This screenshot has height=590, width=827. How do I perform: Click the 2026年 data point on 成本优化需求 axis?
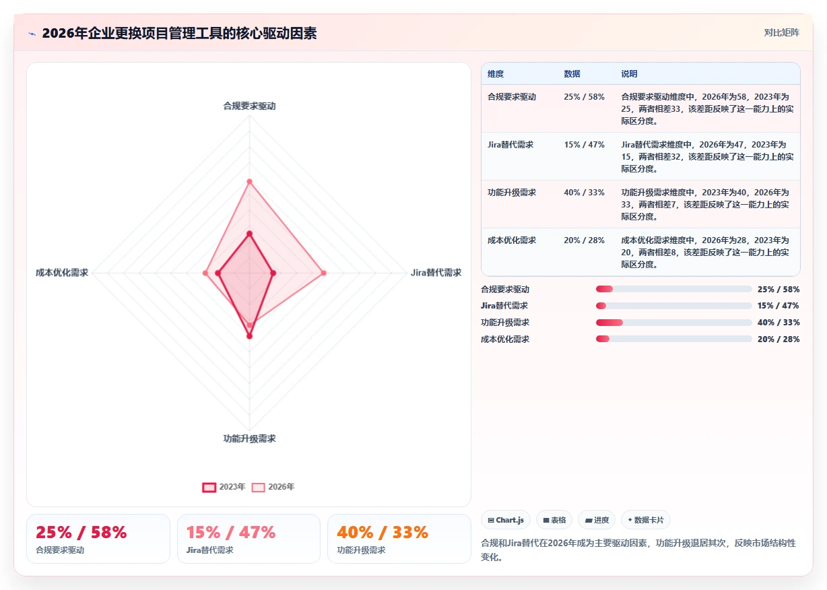(205, 273)
